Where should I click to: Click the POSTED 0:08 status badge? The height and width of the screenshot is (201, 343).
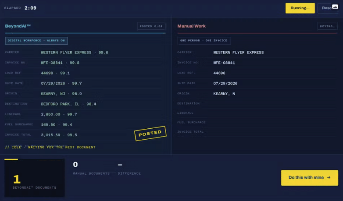click(151, 26)
